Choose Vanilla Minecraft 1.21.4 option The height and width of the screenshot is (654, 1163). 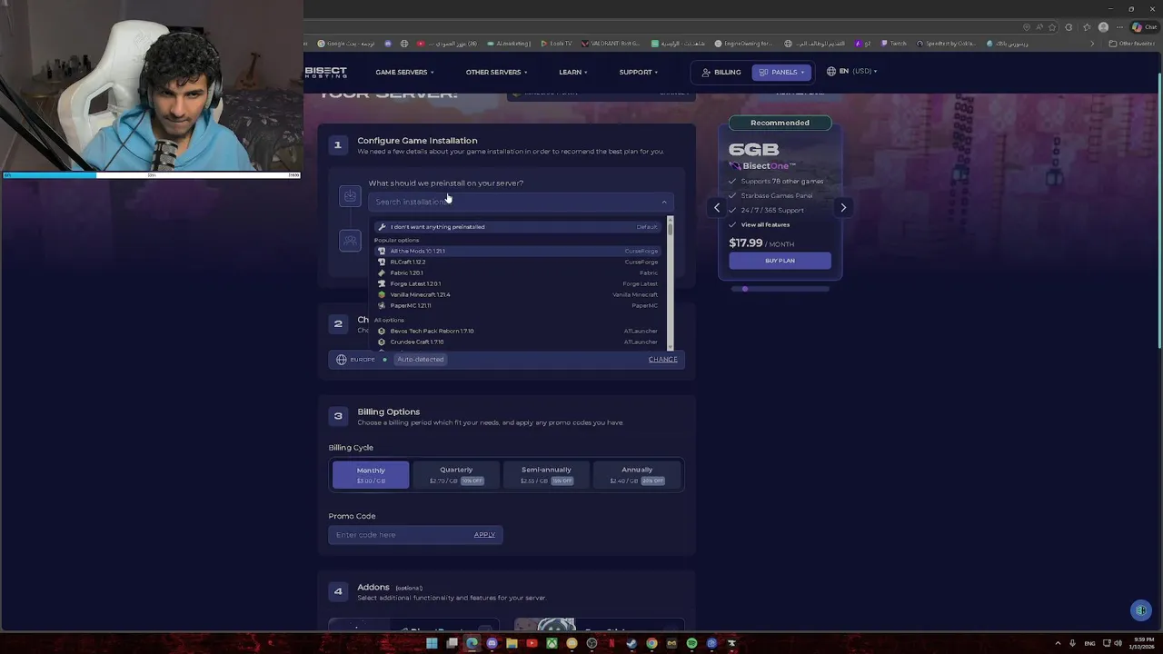point(519,294)
